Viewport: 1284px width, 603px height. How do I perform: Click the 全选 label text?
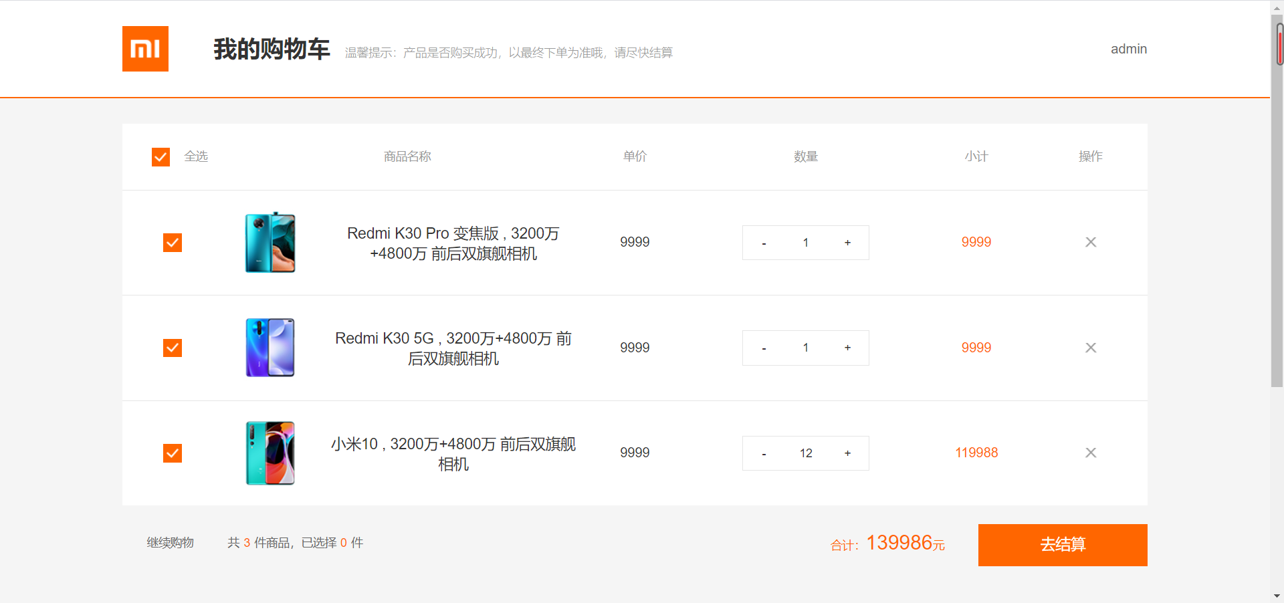(x=196, y=156)
